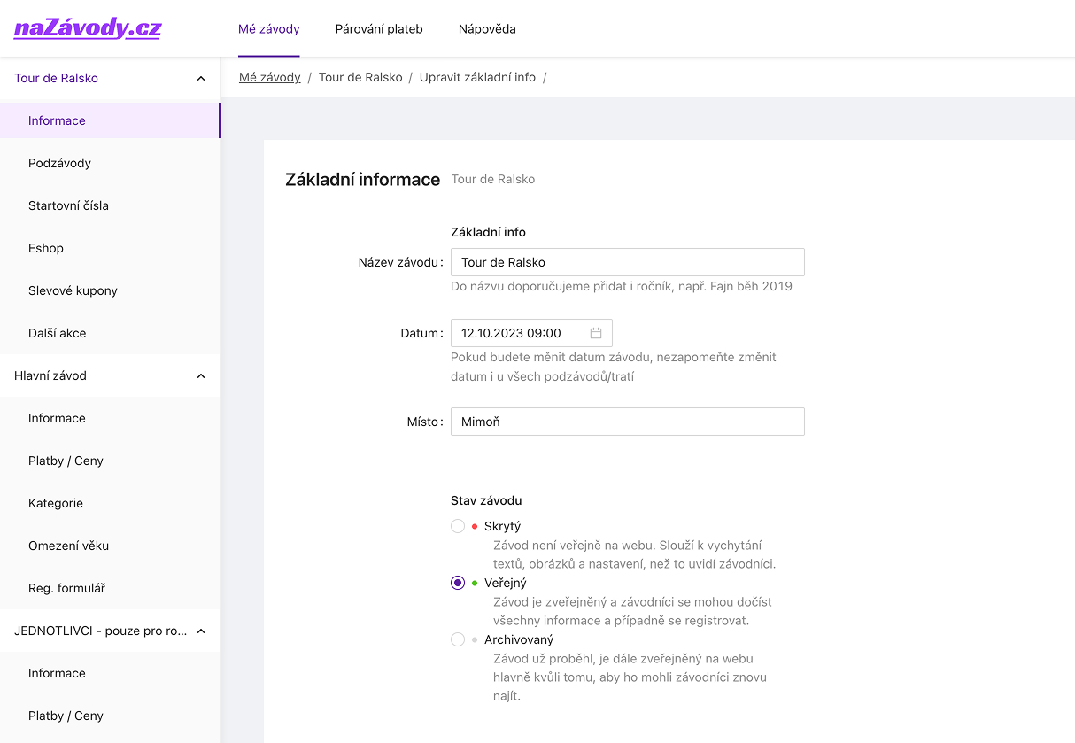The image size is (1075, 743).
Task: Go to Eshop in sidebar
Action: click(x=46, y=248)
